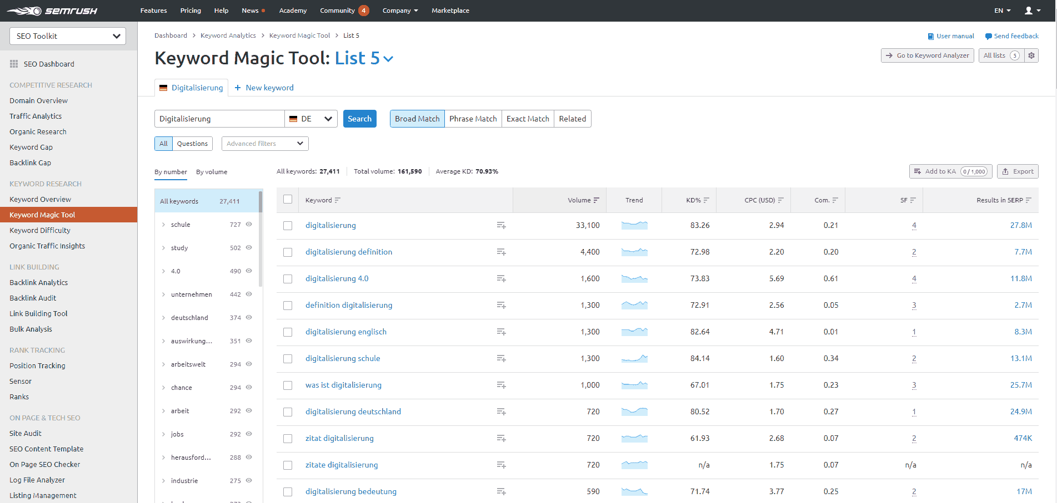This screenshot has height=503, width=1057.
Task: Add 'digitalisierung 4.0' via add icon
Action: pyautogui.click(x=501, y=278)
